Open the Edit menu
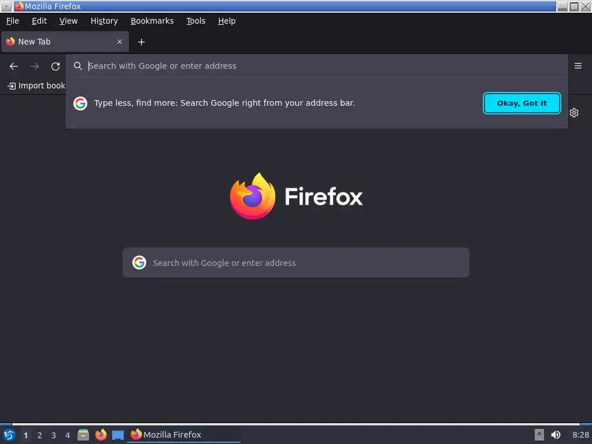Screen dimensions: 592x444 click(39, 21)
